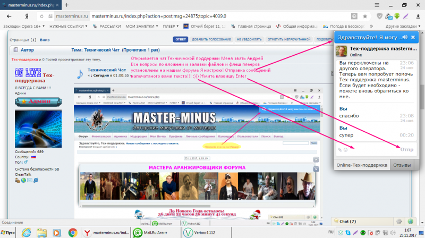Open downloads with the download arrow icon
Screen dimensions: 425x238
point(418,16)
